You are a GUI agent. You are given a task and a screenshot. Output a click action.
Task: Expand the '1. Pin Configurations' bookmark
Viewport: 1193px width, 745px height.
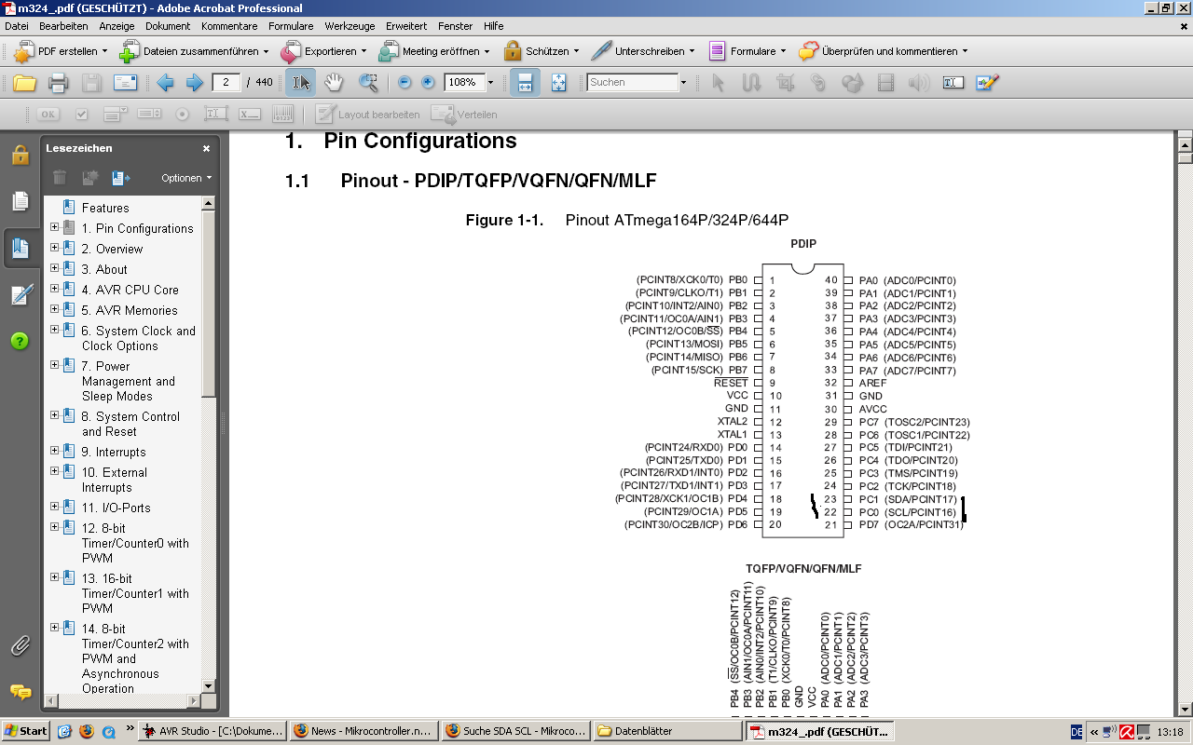[x=54, y=227]
